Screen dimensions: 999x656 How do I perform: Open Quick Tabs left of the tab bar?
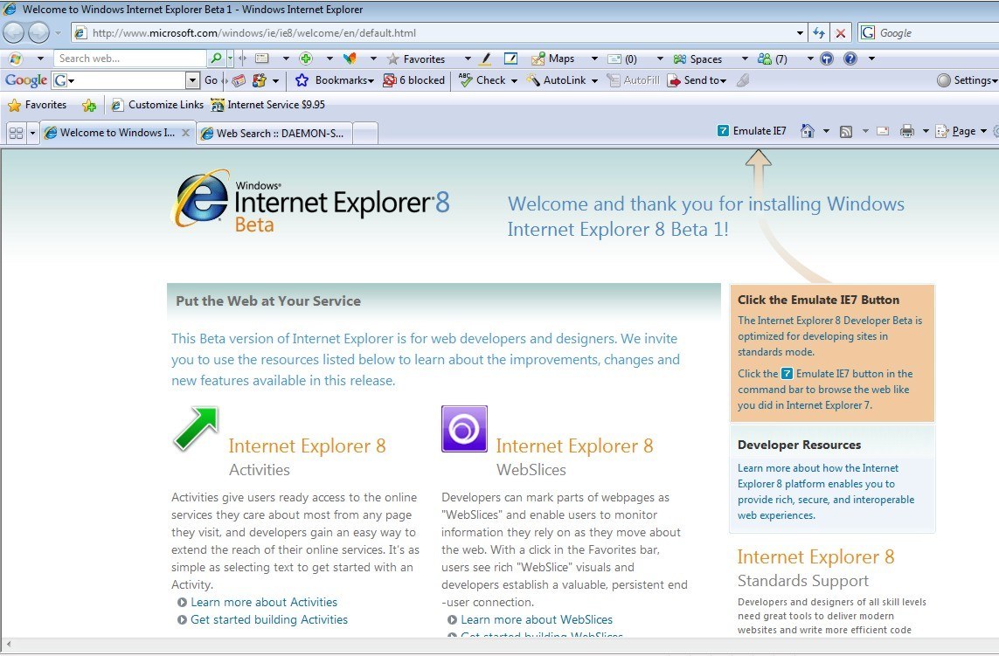point(17,133)
